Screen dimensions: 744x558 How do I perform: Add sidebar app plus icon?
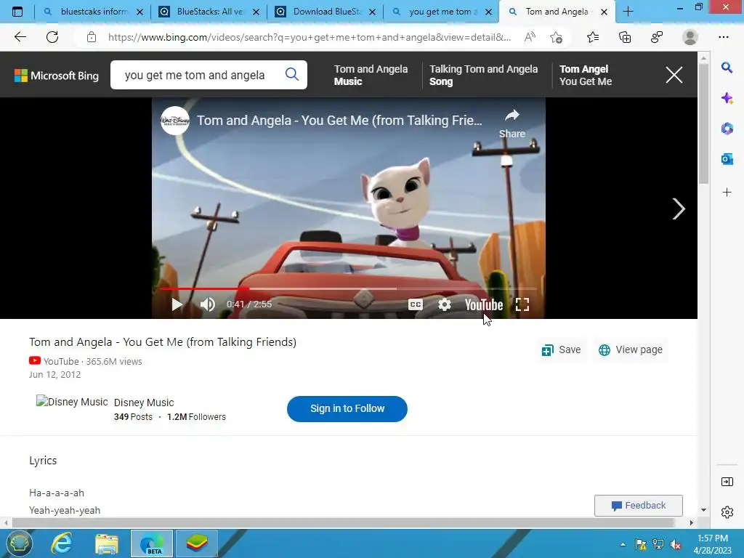pyautogui.click(x=727, y=192)
